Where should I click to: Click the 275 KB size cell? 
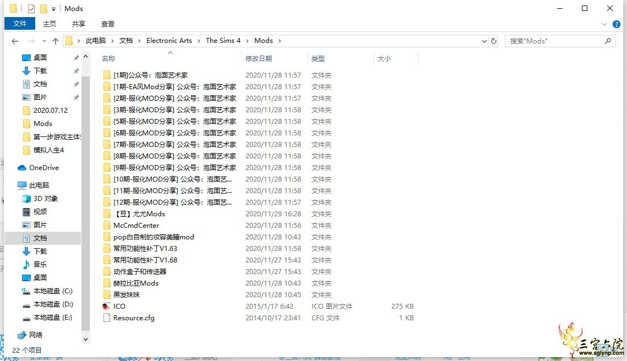pyautogui.click(x=402, y=306)
